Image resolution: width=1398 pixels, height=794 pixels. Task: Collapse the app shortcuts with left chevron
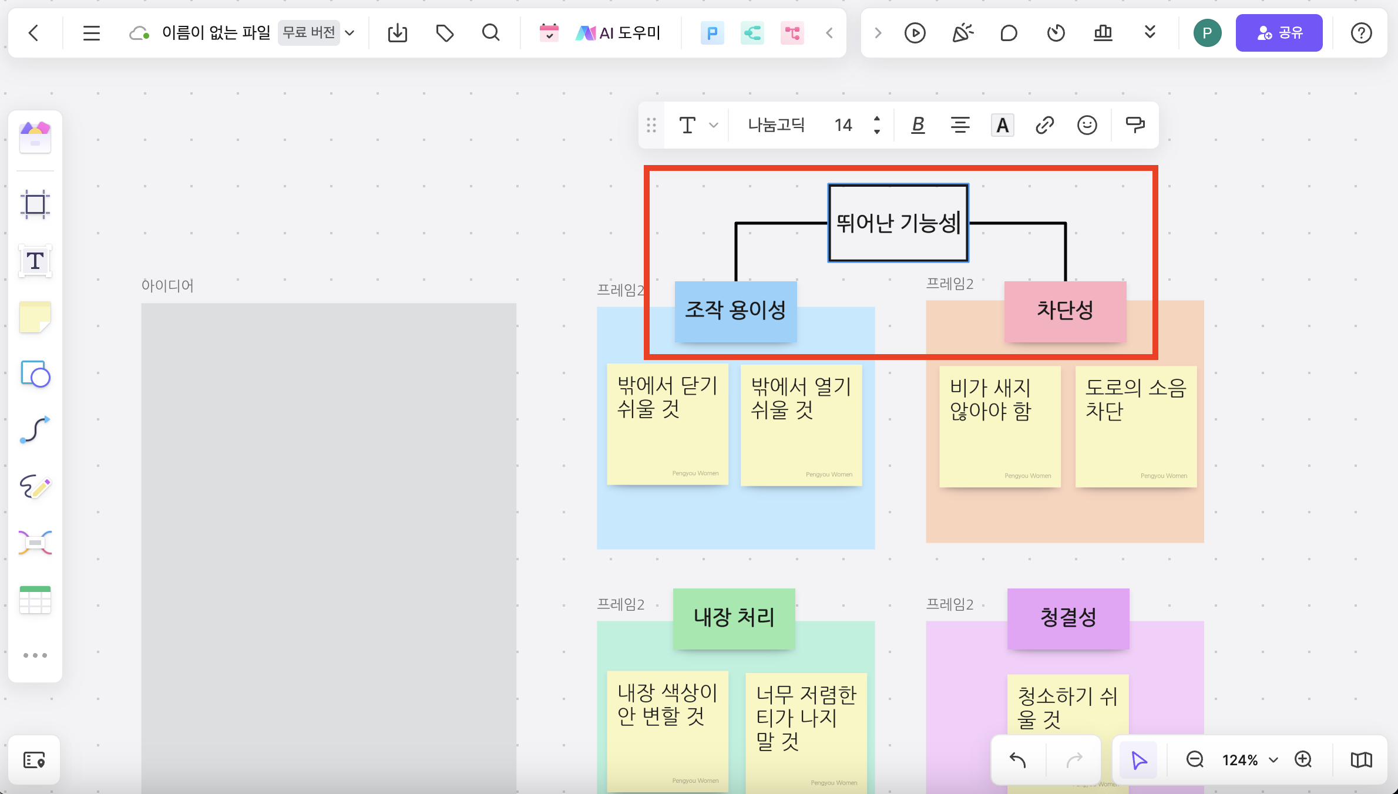(x=829, y=33)
